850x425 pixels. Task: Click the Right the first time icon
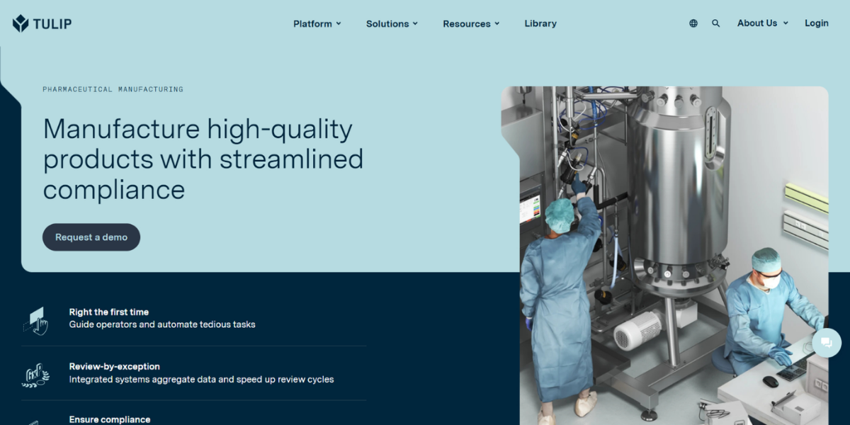36,320
